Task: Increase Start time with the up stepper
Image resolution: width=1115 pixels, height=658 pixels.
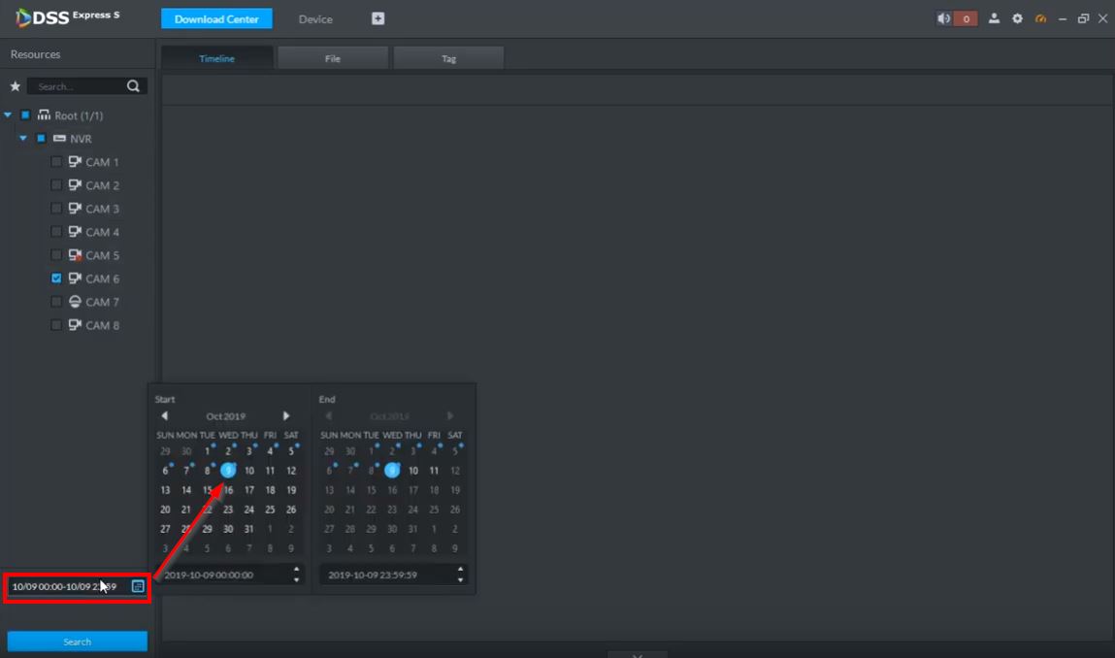Action: pyautogui.click(x=297, y=569)
